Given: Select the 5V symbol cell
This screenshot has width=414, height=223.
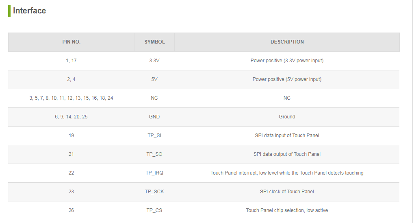Looking at the screenshot, I should [x=154, y=79].
